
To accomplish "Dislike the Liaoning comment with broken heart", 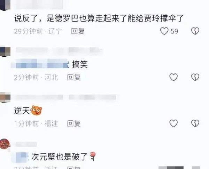I will tap(195, 31).
